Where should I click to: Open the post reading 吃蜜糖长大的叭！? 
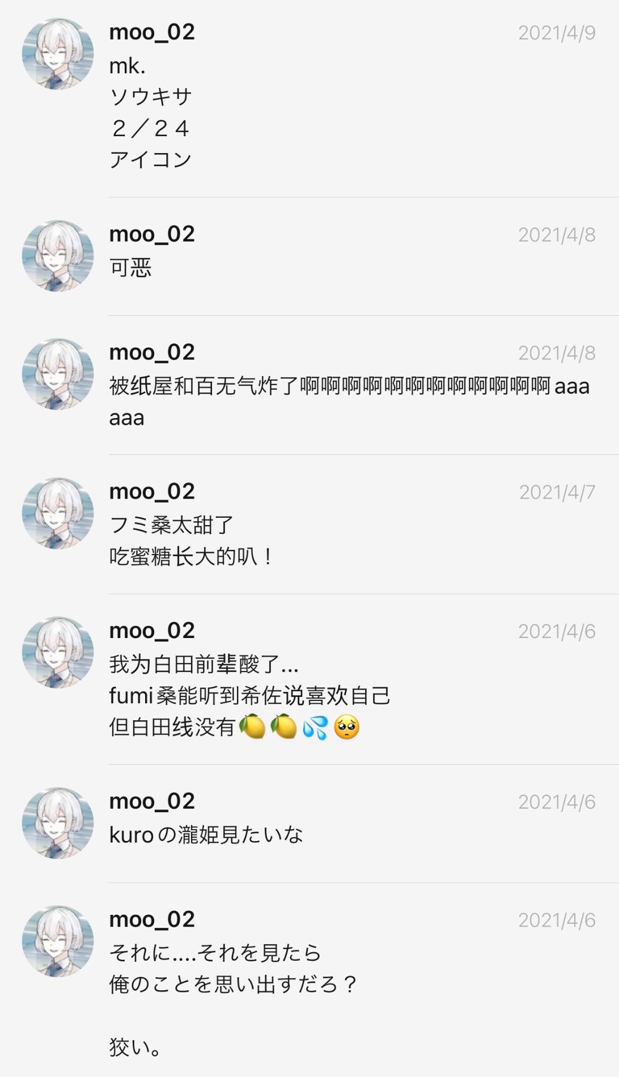coord(191,556)
